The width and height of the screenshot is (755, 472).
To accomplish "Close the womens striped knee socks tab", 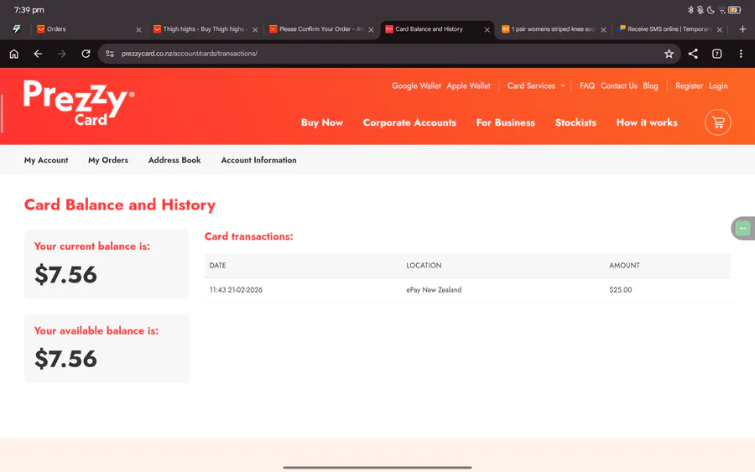I will click(603, 30).
